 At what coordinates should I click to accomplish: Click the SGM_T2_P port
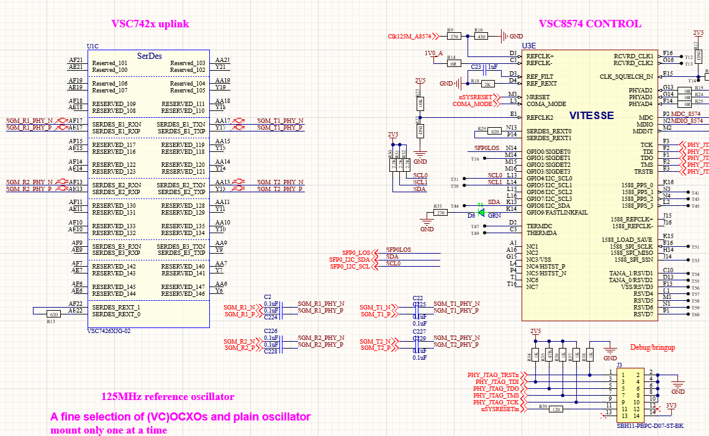coord(379,348)
